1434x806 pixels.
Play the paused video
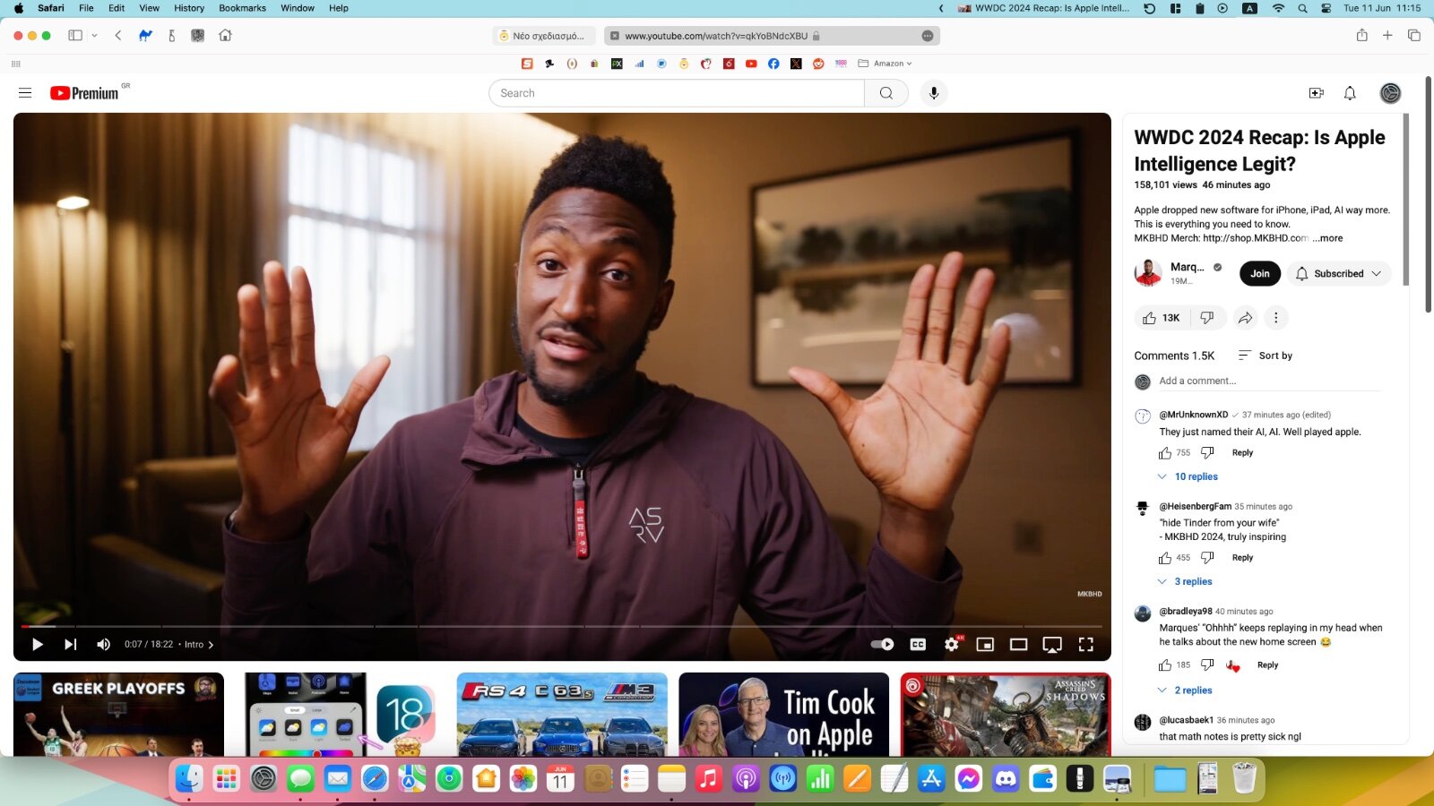pyautogui.click(x=37, y=644)
